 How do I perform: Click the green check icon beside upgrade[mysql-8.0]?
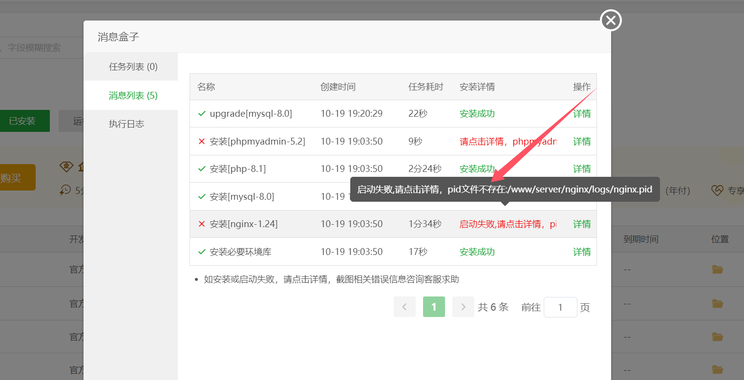202,114
